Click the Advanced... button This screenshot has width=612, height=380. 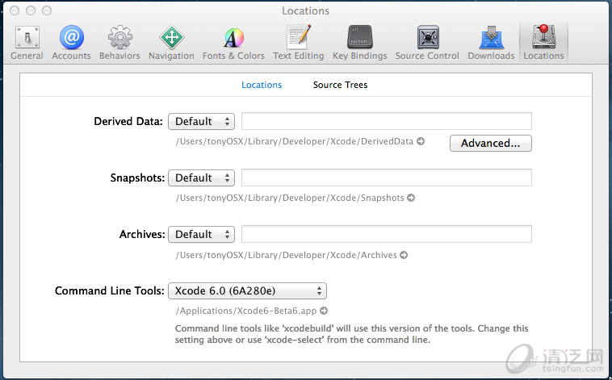click(490, 144)
